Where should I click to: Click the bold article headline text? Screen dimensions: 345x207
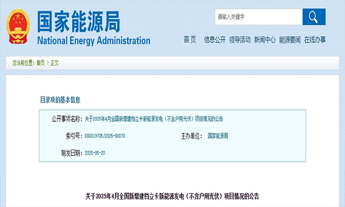tap(172, 196)
